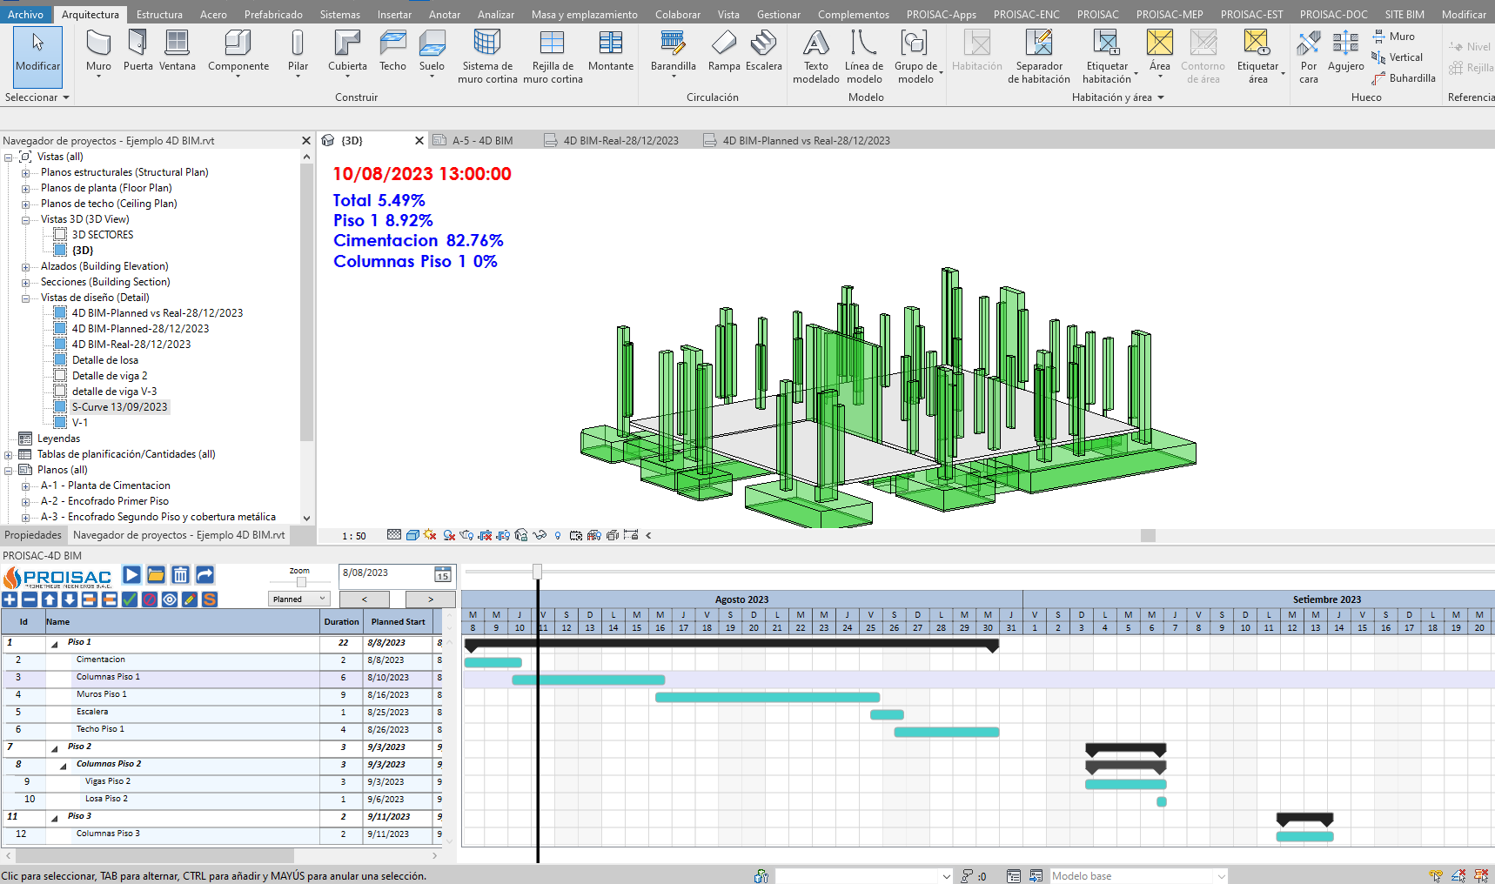
Task: Collapse the Piso 2 task group
Action: (55, 748)
